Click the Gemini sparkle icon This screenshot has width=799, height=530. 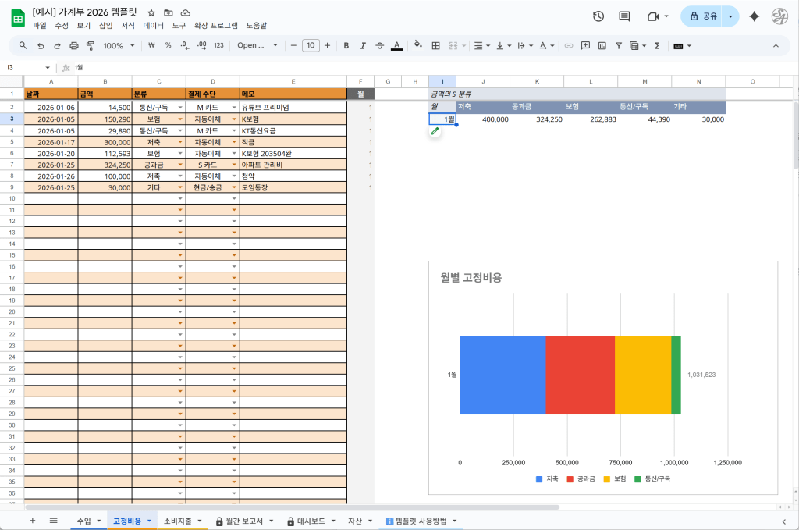tap(754, 16)
